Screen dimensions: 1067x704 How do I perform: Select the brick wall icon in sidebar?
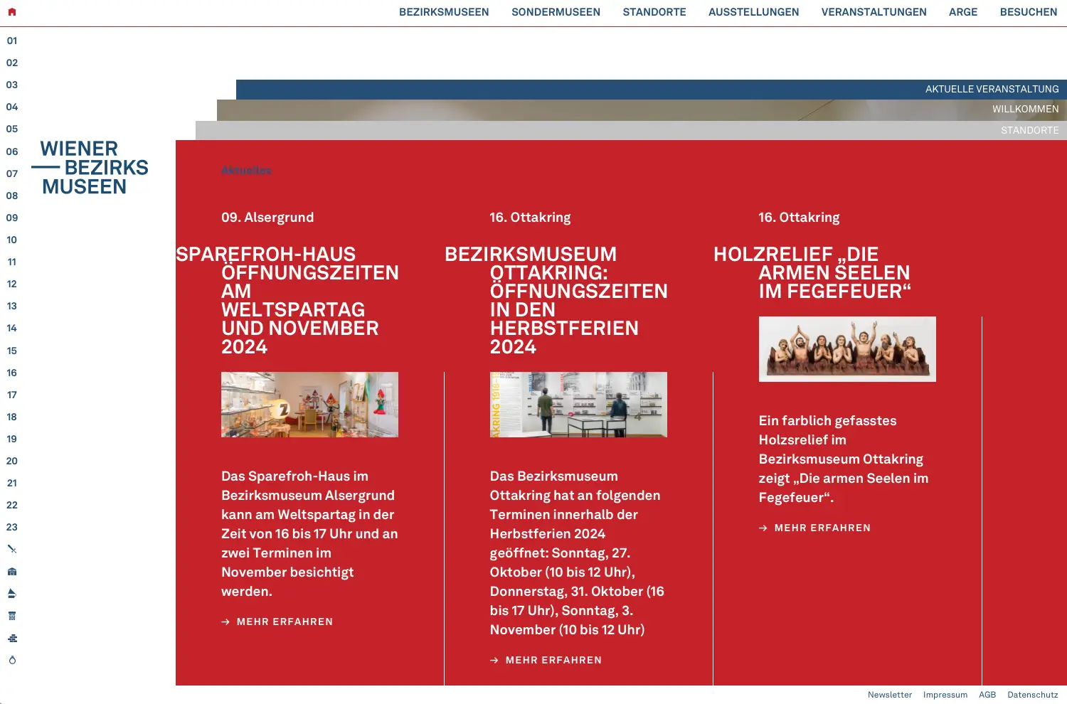(12, 638)
